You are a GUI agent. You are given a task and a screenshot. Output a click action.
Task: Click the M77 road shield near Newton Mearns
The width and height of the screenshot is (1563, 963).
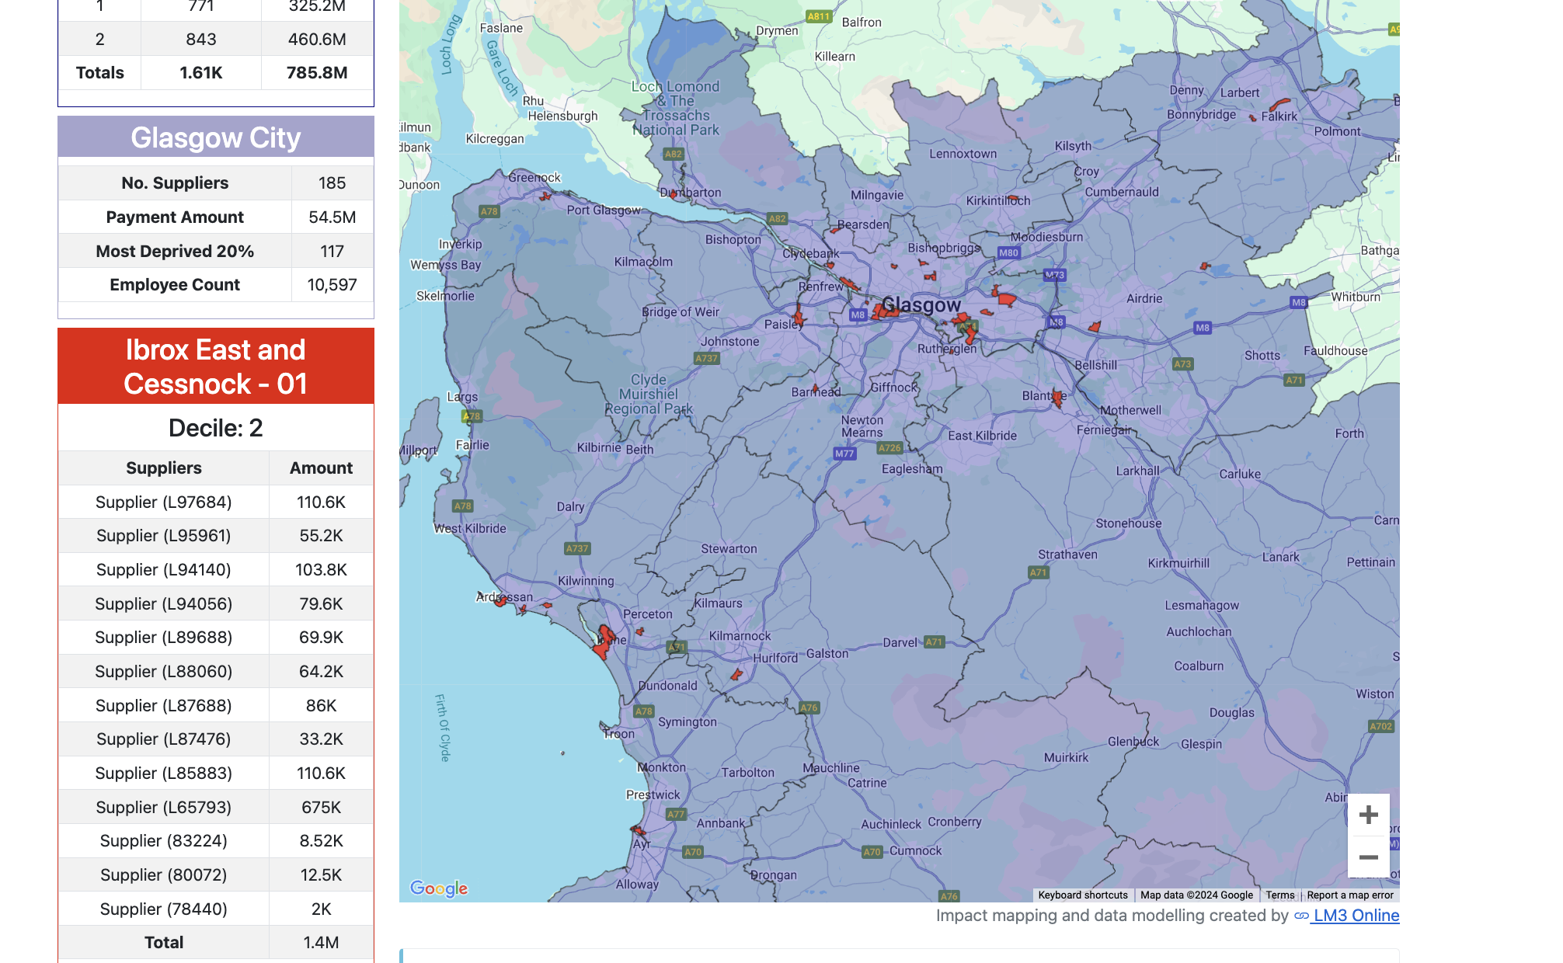click(844, 454)
